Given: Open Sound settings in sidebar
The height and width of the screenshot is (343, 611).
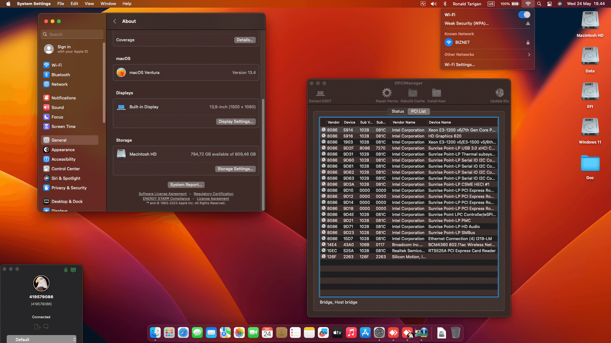Looking at the screenshot, I should pos(70,107).
